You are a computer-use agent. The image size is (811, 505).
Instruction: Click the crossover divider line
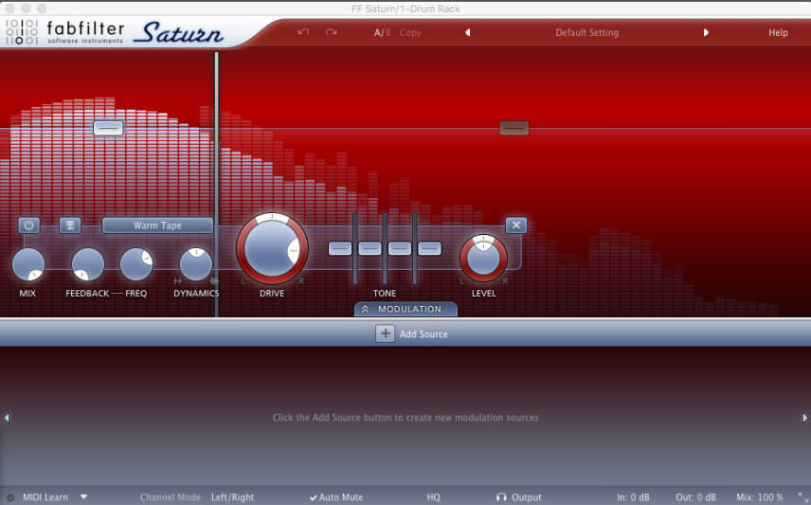point(216,184)
